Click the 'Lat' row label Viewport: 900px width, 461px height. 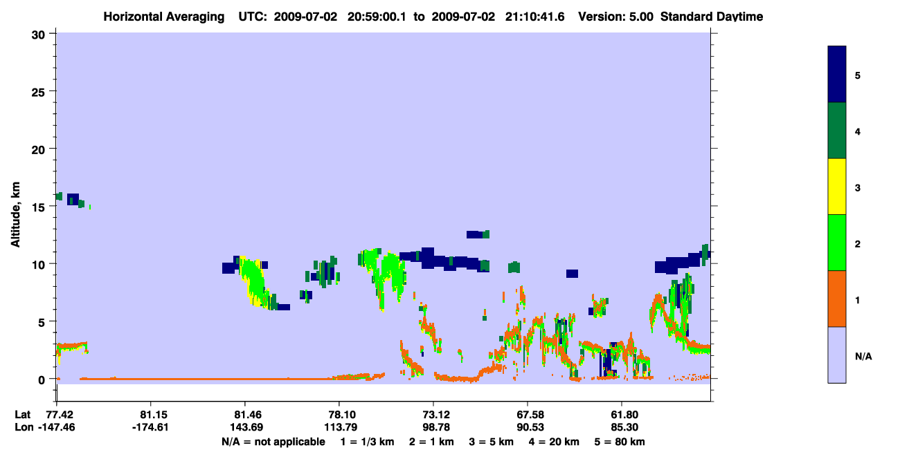coord(22,415)
